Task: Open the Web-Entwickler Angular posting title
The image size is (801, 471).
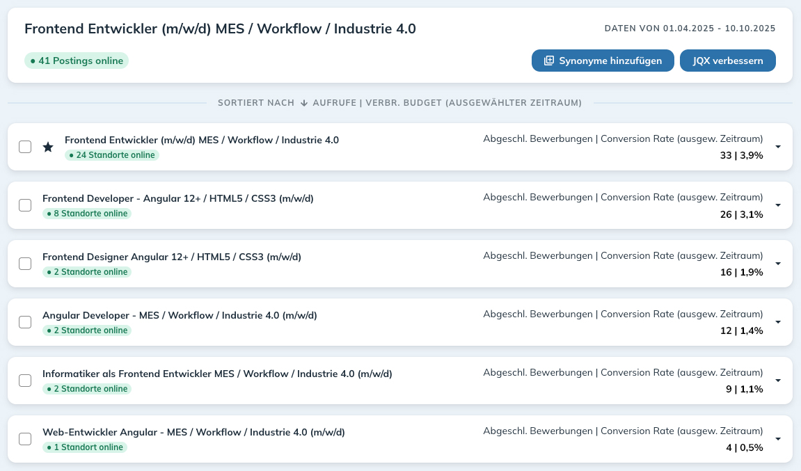Action: [193, 432]
